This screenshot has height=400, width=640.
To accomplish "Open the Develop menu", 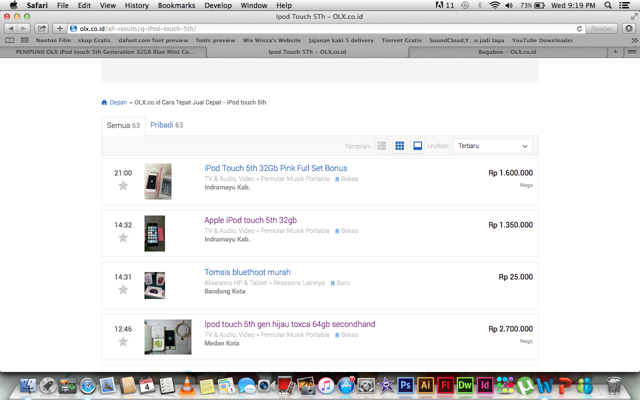I will tap(218, 5).
